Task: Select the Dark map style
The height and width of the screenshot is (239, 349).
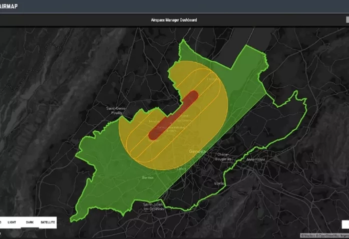Action: [x=30, y=221]
